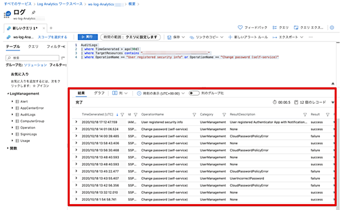This screenshot has width=340, height=210.
Task: Open the 時間の範囲 picker
Action: 131,37
